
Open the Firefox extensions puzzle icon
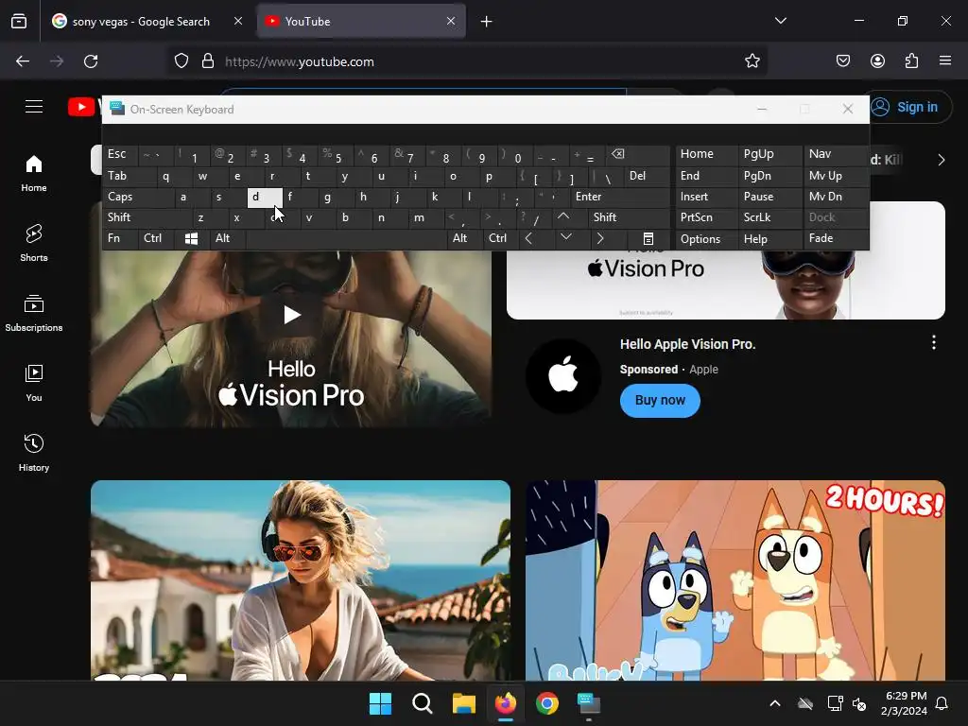click(x=911, y=61)
